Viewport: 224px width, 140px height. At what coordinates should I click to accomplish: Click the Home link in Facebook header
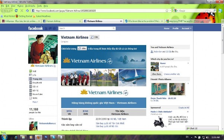point(166,28)
